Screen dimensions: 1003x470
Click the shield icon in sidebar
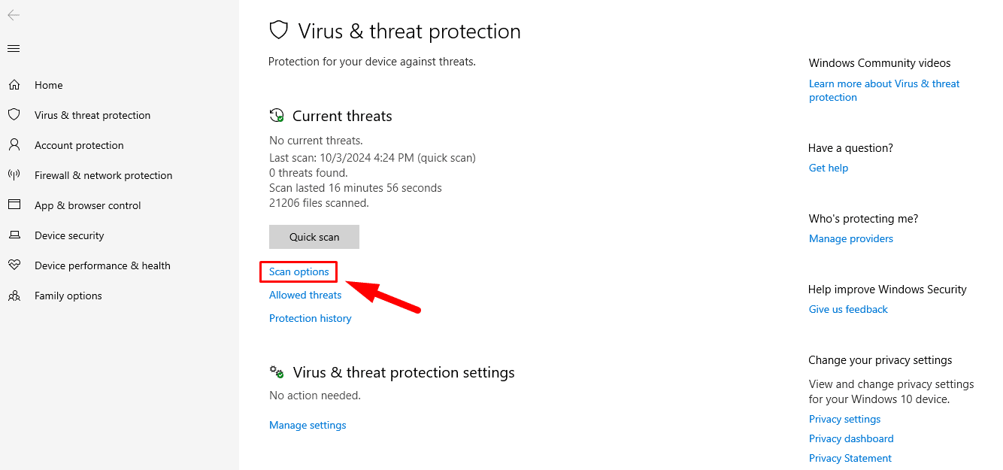point(14,114)
